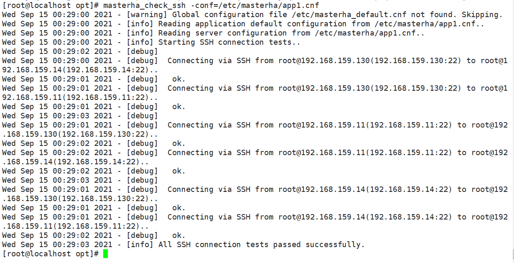Click the first "ok." result in the output
This screenshot has width=514, height=263.
(x=178, y=79)
